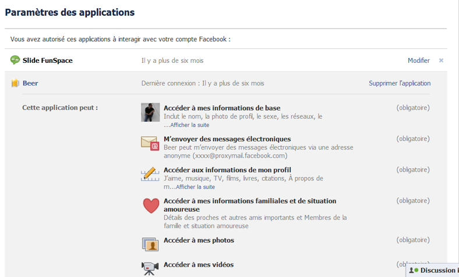Click '(obligatoire)' beside photos permission
Image resolution: width=459 pixels, height=277 pixels.
[x=413, y=240]
